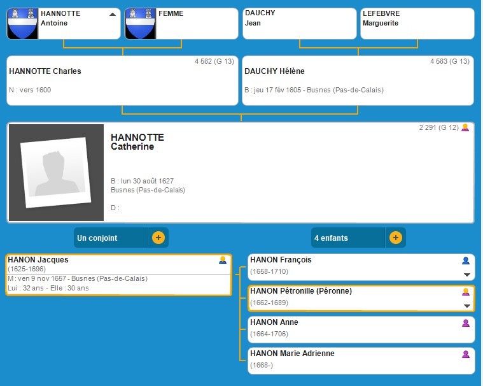
Task: Click the plus icon next to Un conjoint
Action: pyautogui.click(x=158, y=238)
